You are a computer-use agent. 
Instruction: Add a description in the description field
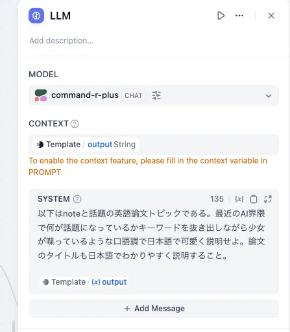[x=62, y=41]
